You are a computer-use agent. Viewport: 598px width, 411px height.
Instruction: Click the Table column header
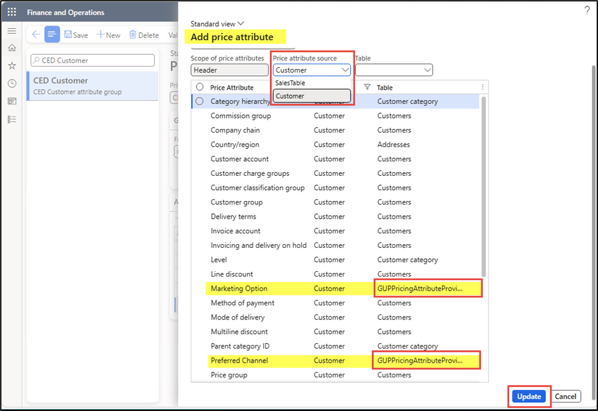pyautogui.click(x=384, y=87)
